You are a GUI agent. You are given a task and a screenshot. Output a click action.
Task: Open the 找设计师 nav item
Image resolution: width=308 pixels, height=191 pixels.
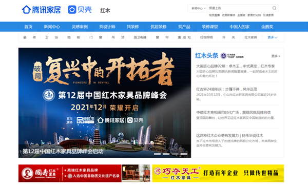coord(107,27)
